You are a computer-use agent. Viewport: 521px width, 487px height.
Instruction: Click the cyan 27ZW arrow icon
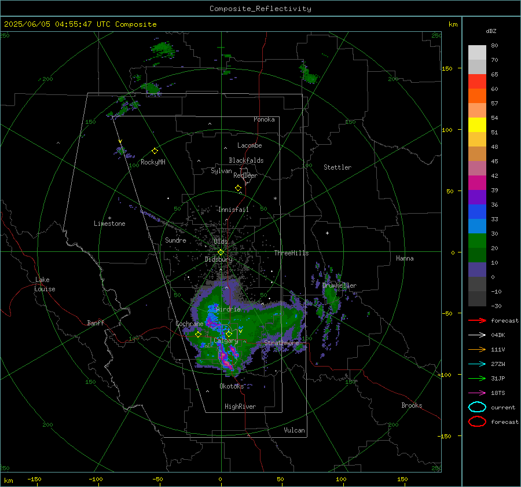477,364
